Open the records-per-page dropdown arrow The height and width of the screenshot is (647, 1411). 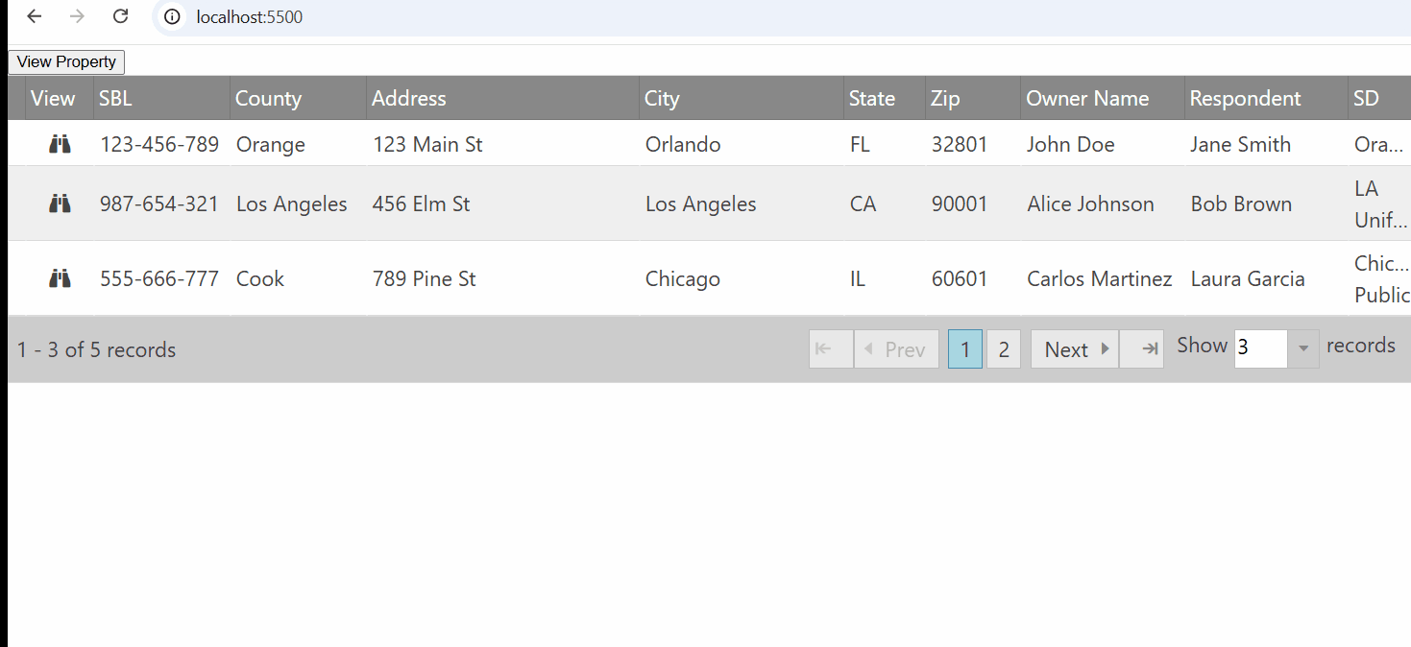click(1302, 348)
